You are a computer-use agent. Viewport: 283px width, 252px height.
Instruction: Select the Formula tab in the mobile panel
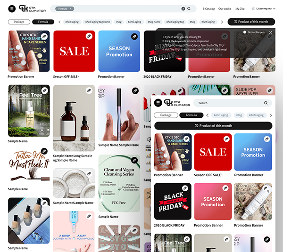pos(191,115)
